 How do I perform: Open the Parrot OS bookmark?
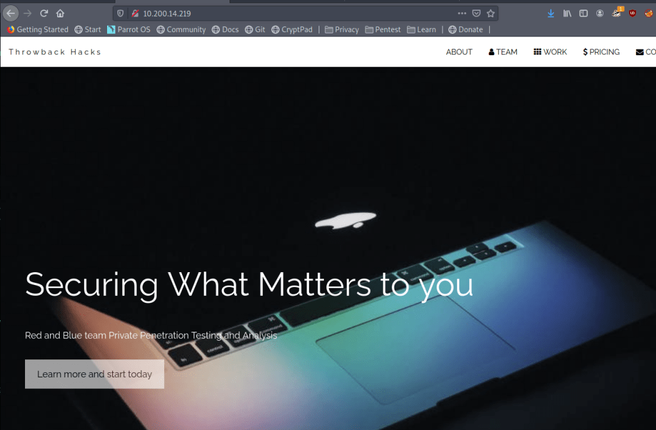pyautogui.click(x=129, y=30)
